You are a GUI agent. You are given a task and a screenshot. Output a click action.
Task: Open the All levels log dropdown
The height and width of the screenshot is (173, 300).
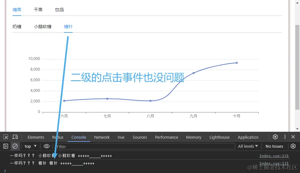click(x=248, y=146)
